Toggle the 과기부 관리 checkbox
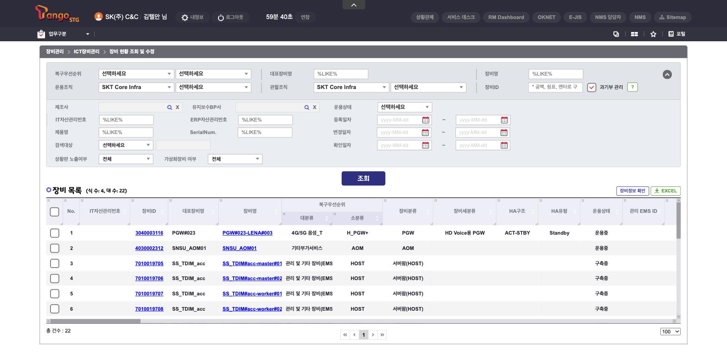The image size is (727, 358). (592, 88)
